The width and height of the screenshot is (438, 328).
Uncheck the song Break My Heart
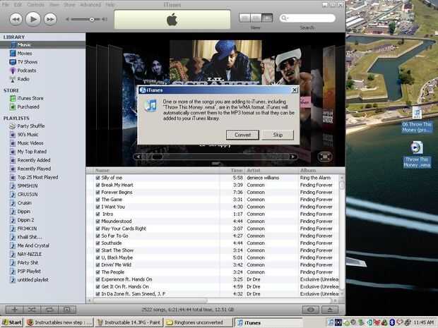tap(97, 185)
